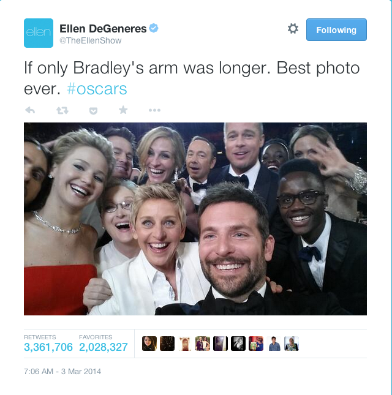Click the verified badge next to name
The height and width of the screenshot is (395, 392).
tap(154, 28)
